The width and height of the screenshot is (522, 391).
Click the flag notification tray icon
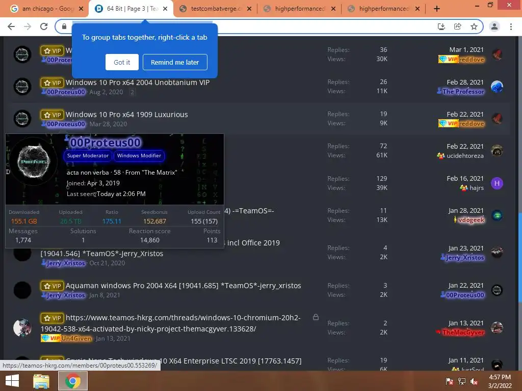point(450,381)
